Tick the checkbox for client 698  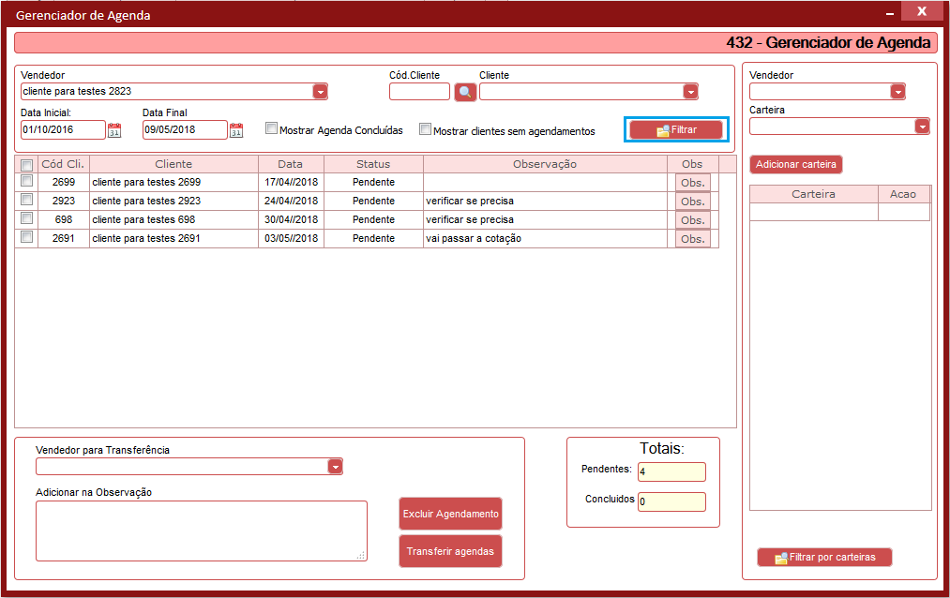[x=26, y=217]
